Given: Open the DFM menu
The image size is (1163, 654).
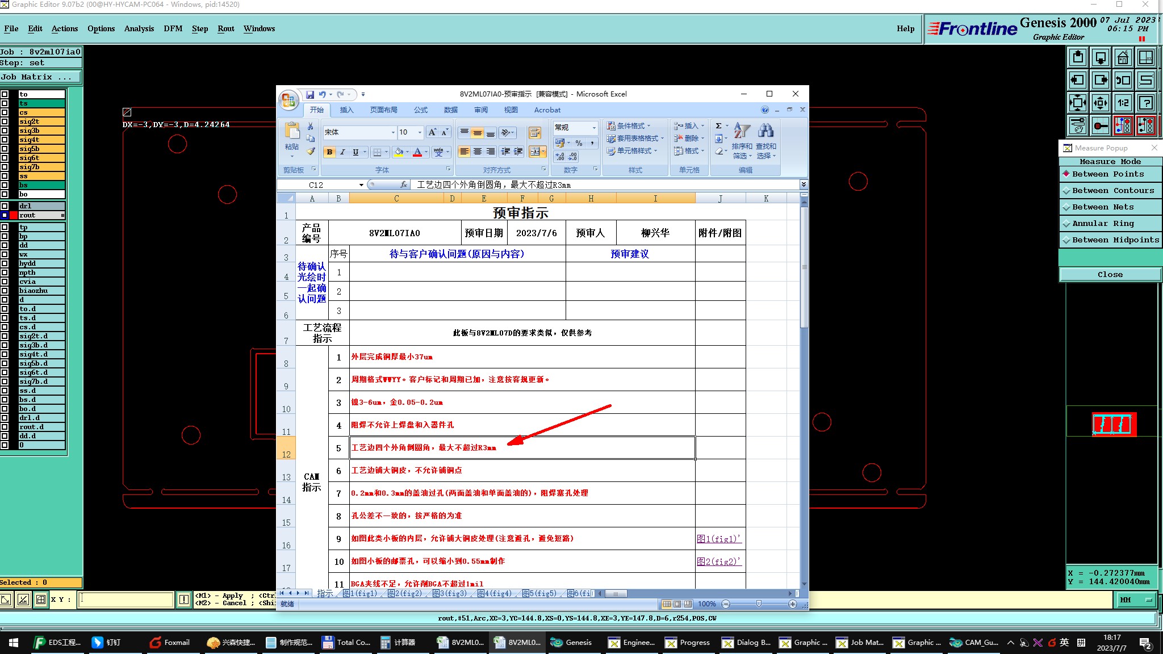Looking at the screenshot, I should pyautogui.click(x=173, y=28).
